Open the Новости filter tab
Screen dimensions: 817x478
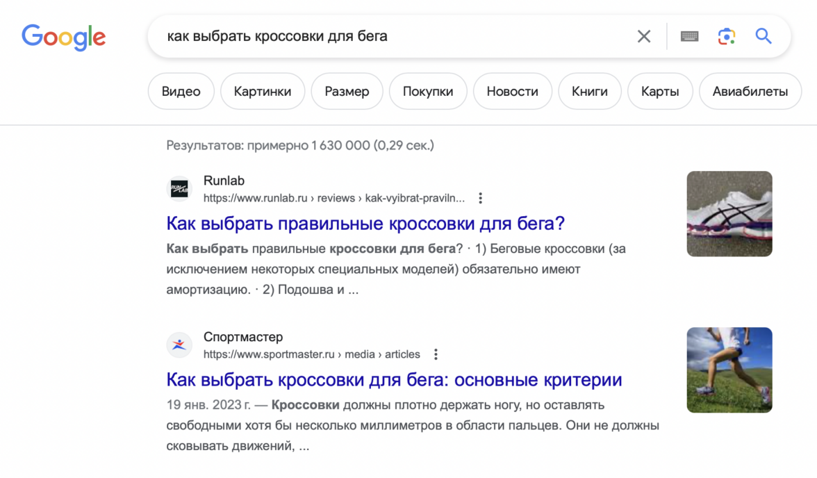pos(512,91)
